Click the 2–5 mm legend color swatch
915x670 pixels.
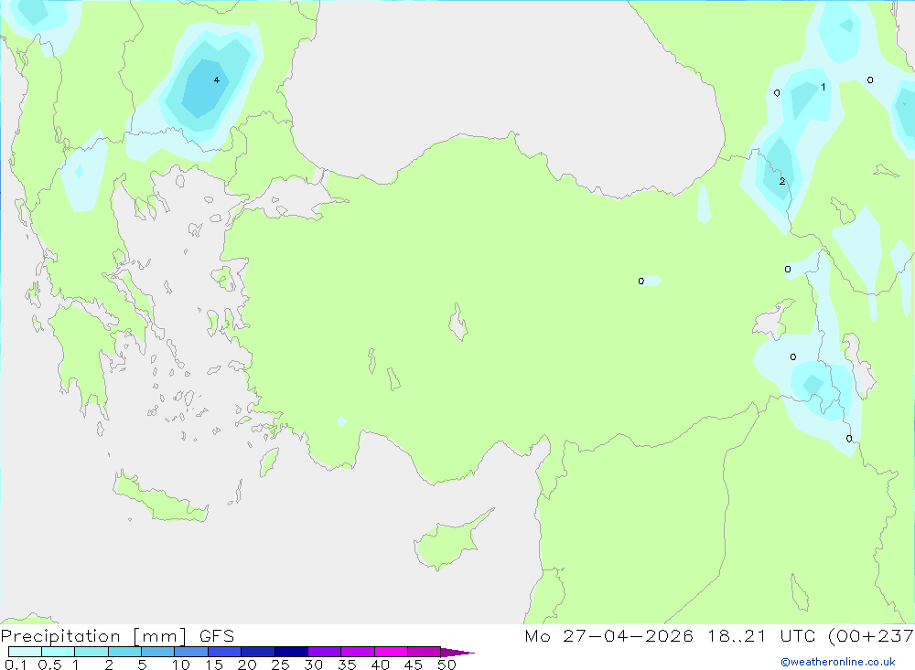coord(124,652)
